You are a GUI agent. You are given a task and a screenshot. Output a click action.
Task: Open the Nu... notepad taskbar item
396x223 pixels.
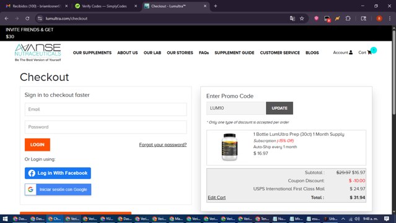pyautogui.click(x=279, y=219)
